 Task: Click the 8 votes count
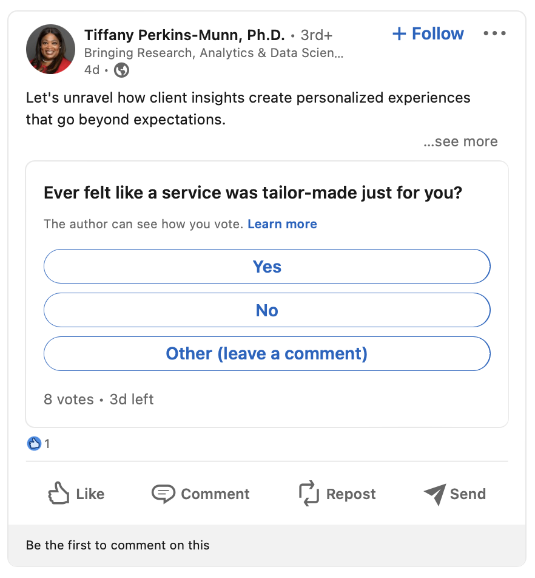click(69, 399)
